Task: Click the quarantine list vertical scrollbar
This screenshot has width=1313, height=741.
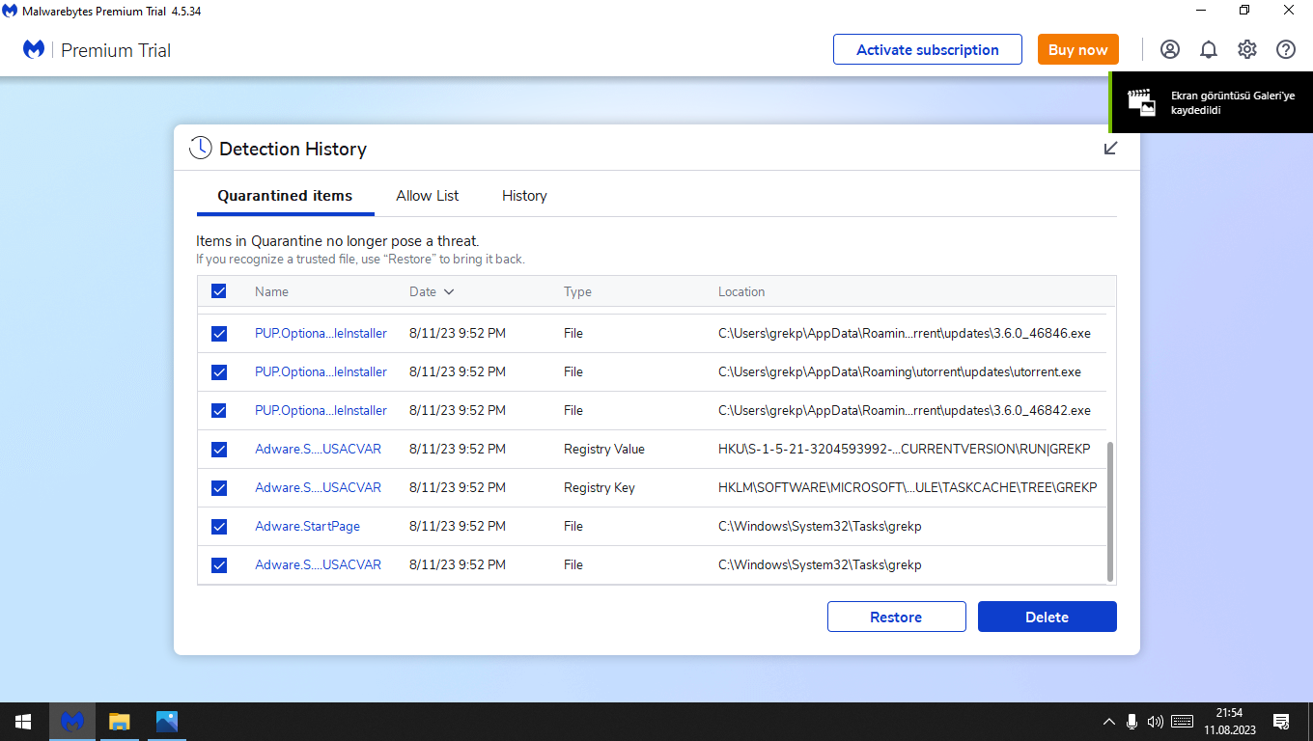Action: [x=1110, y=511]
